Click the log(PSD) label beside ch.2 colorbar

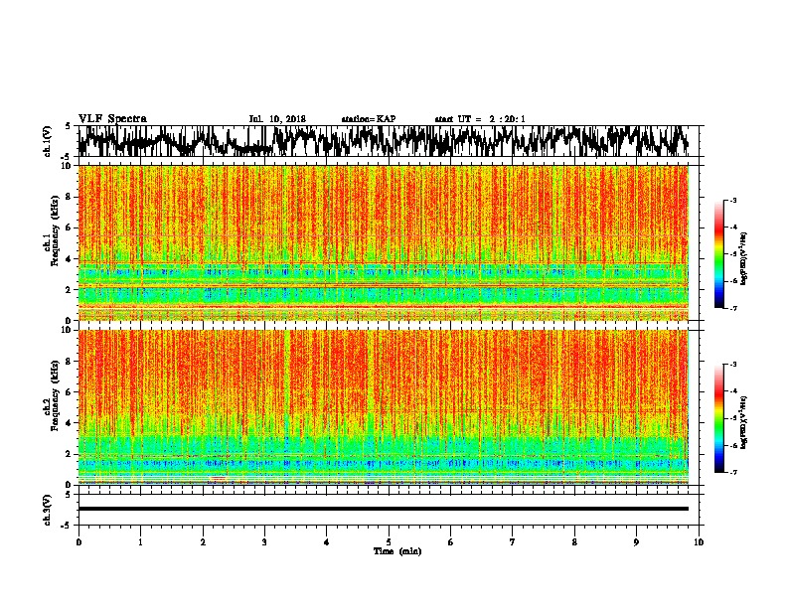click(744, 422)
